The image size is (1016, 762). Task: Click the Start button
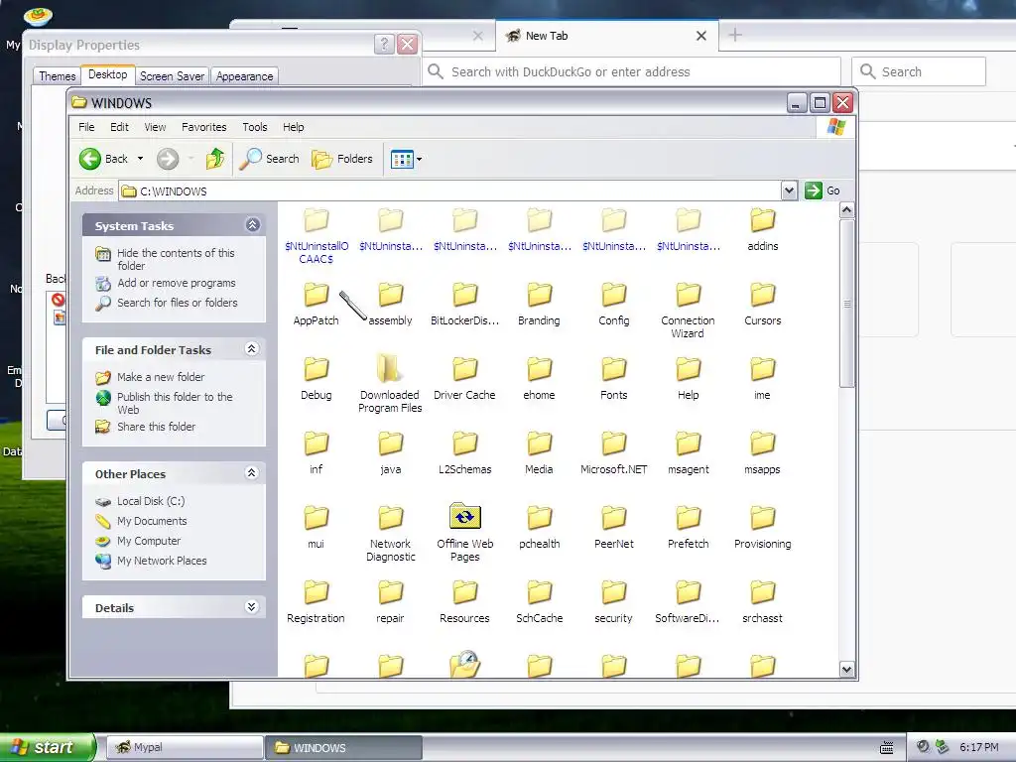[47, 747]
